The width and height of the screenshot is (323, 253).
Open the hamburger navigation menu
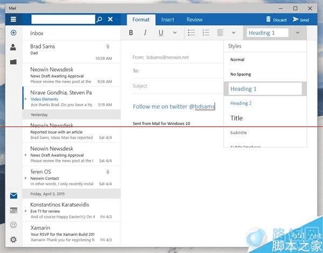pyautogui.click(x=13, y=19)
